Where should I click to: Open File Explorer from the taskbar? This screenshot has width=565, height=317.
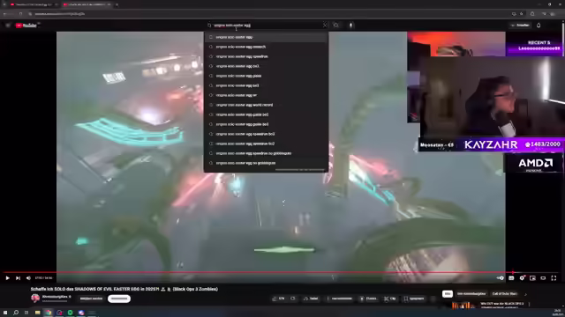(x=37, y=313)
